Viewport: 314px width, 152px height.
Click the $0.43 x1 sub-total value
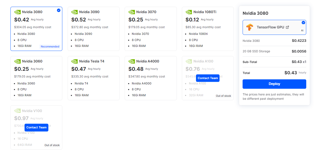tap(299, 62)
